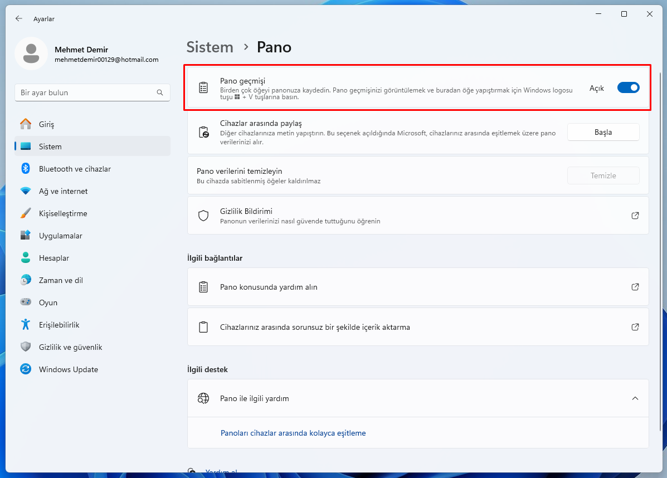Disable the Pano geçmişi toggle
The image size is (667, 478).
pyautogui.click(x=628, y=87)
